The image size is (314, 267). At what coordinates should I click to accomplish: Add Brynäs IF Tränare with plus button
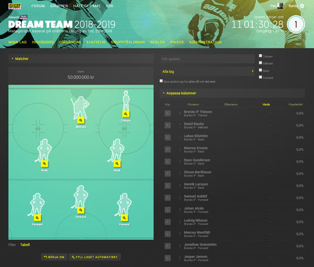point(167,113)
